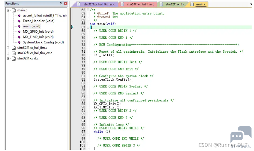Expand the stm32f1xx_it.c tree node
The image size is (254, 151).
(8, 58)
